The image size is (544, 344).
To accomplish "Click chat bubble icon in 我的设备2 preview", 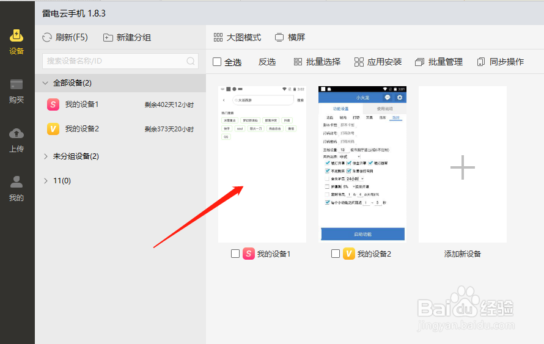I will point(387,98).
